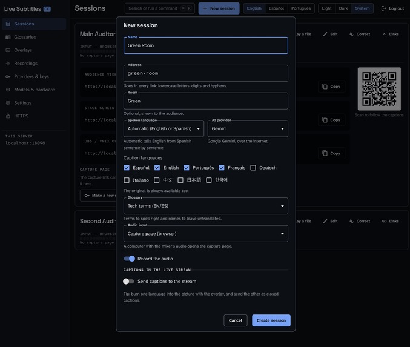Enable Send captions to the stream

click(128, 282)
